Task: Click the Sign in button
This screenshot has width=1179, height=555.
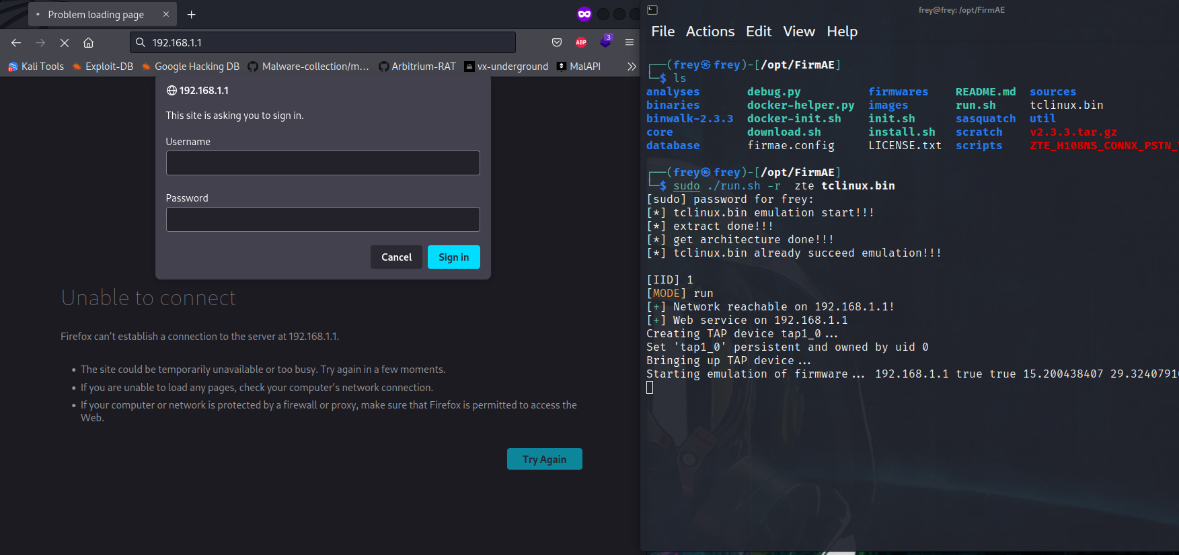Action: click(454, 257)
